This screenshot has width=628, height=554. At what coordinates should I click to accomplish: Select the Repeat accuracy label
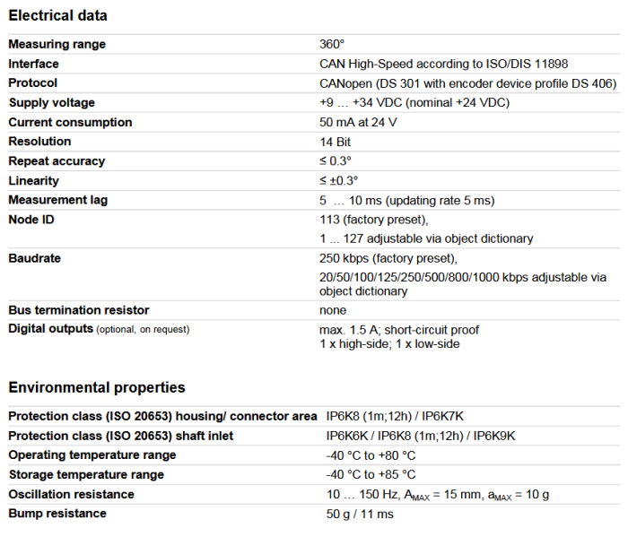pos(57,161)
